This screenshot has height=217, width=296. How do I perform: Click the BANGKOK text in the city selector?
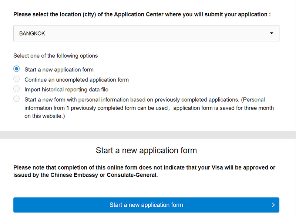point(32,34)
